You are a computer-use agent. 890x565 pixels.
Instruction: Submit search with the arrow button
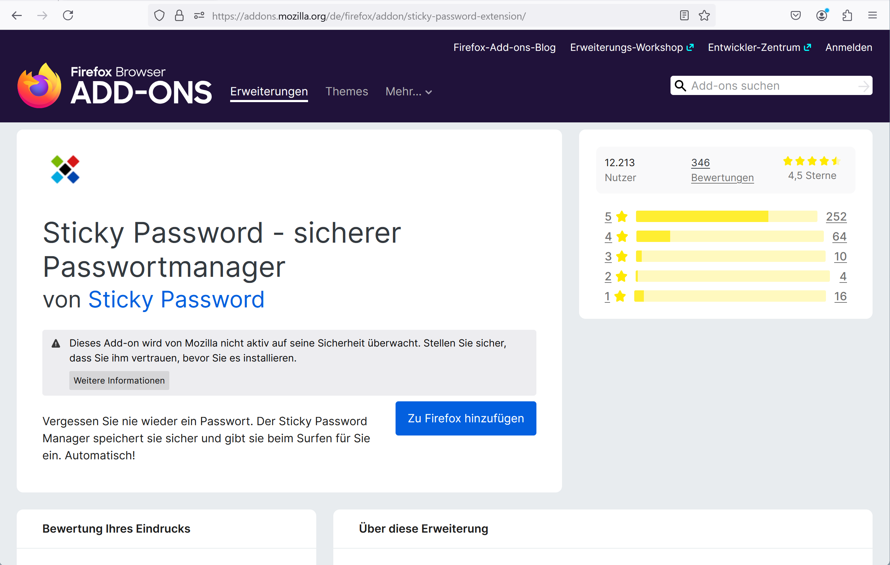pos(863,86)
